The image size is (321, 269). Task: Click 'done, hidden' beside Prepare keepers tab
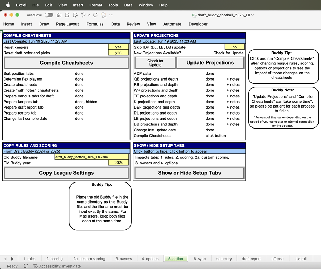(86, 102)
